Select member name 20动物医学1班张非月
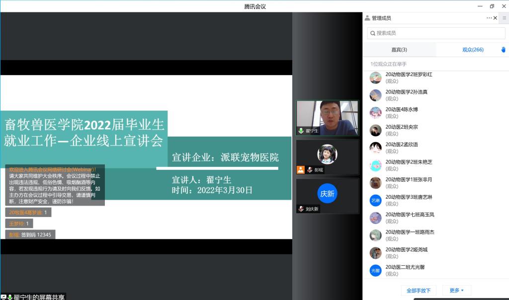 [409, 179]
